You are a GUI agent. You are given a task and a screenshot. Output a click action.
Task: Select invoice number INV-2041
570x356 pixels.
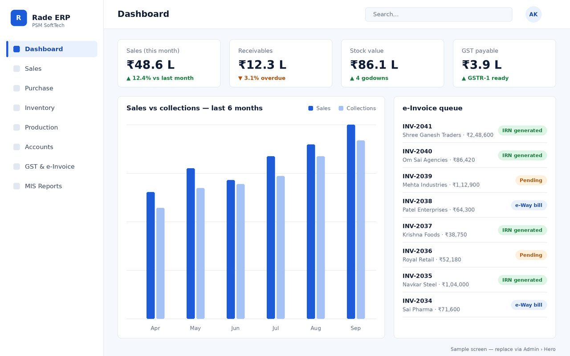point(417,126)
